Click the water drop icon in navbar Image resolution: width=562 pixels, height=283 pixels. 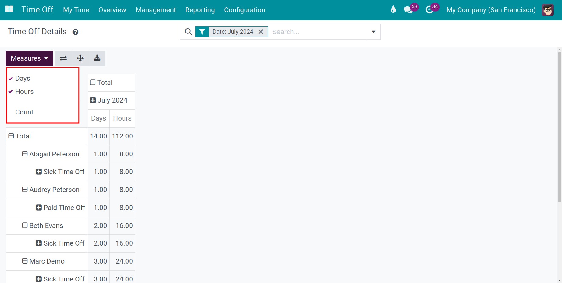click(393, 9)
